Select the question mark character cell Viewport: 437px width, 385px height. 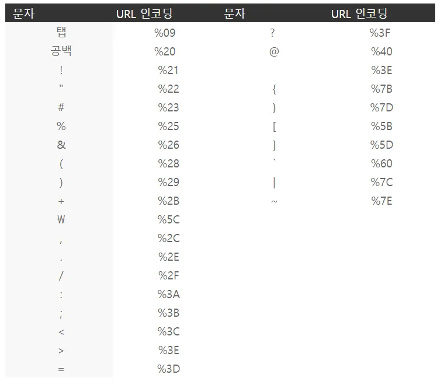(272, 33)
